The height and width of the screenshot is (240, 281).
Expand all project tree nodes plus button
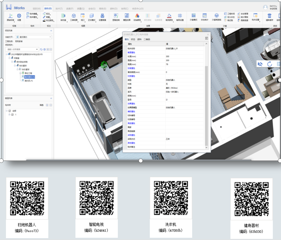pos(48,49)
